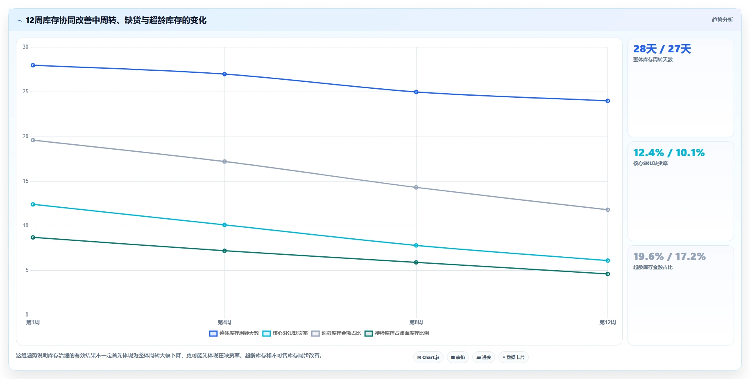The image size is (750, 379).
Task: Click the 第4周 x-axis label
Action: pyautogui.click(x=224, y=322)
